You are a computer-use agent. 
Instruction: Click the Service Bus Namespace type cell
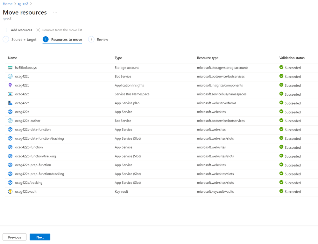pyautogui.click(x=132, y=94)
